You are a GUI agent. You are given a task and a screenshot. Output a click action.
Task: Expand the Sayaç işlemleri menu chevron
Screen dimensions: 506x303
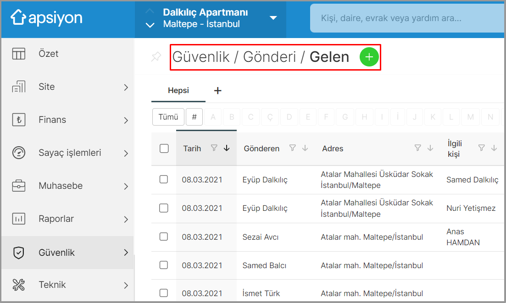click(126, 154)
